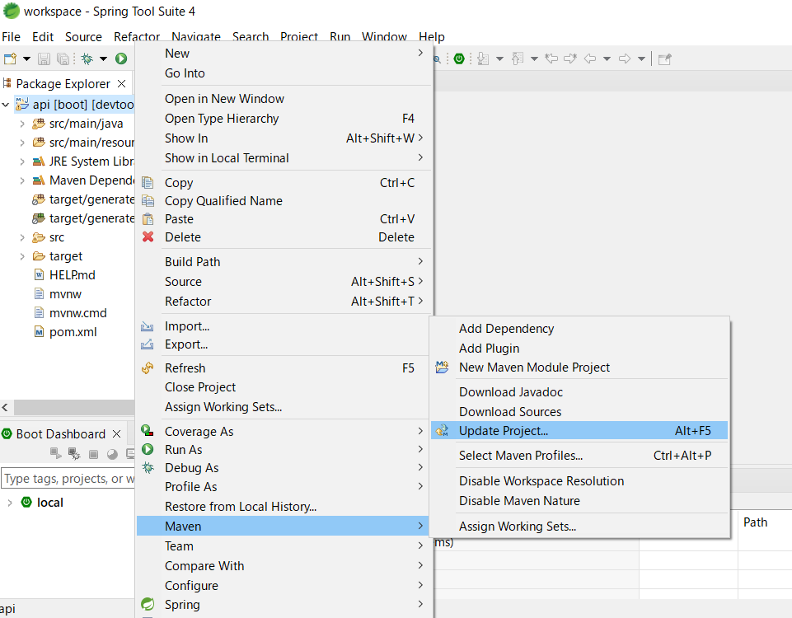Close the Package Explorer view
Image resolution: width=792 pixels, height=618 pixels.
(x=121, y=83)
